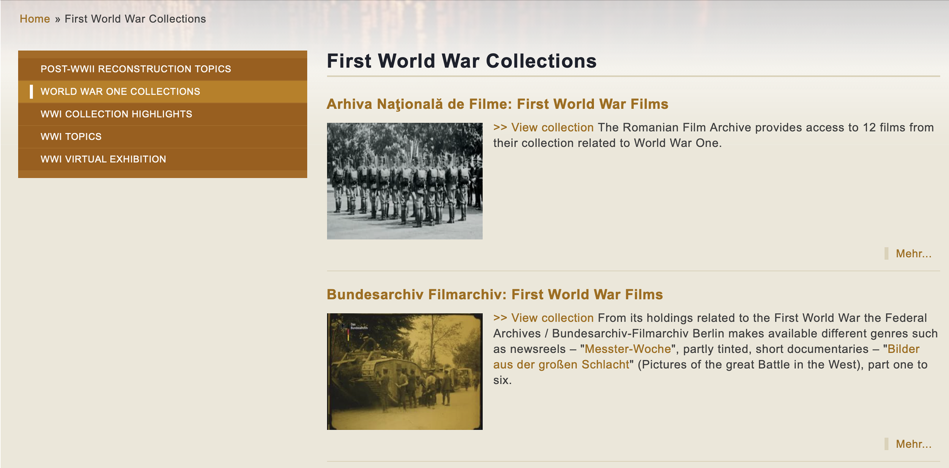This screenshot has width=949, height=468.
Task: Click Mehr... under Romanian Film Archive entry
Action: (x=913, y=254)
